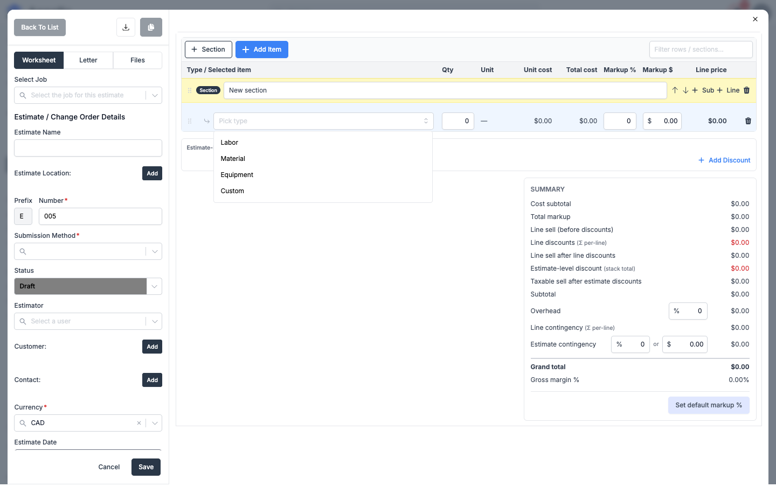The width and height of the screenshot is (776, 494).
Task: Click the Overhead percent field
Action: pos(688,311)
